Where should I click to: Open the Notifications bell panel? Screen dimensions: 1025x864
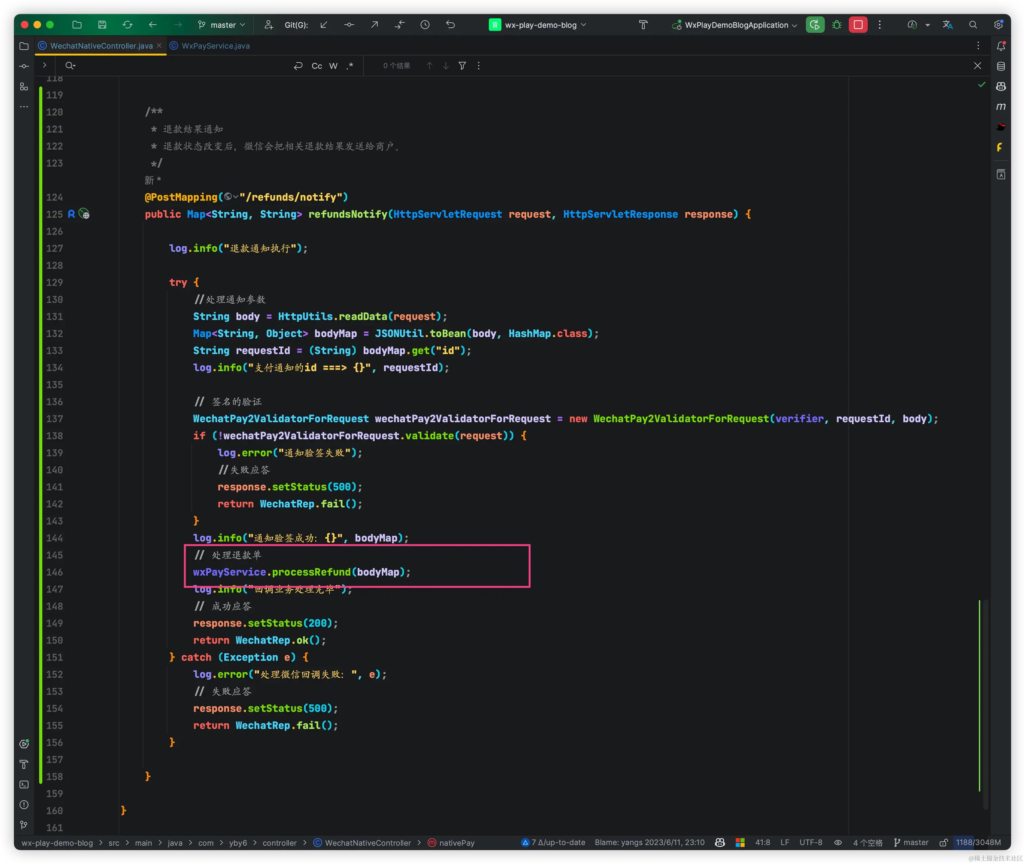[x=1001, y=46]
